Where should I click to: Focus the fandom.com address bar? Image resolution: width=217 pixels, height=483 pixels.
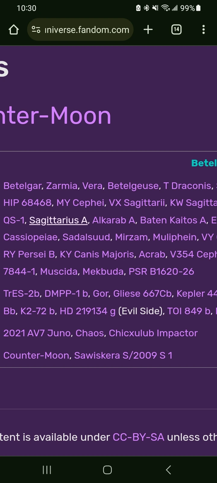coord(87,30)
